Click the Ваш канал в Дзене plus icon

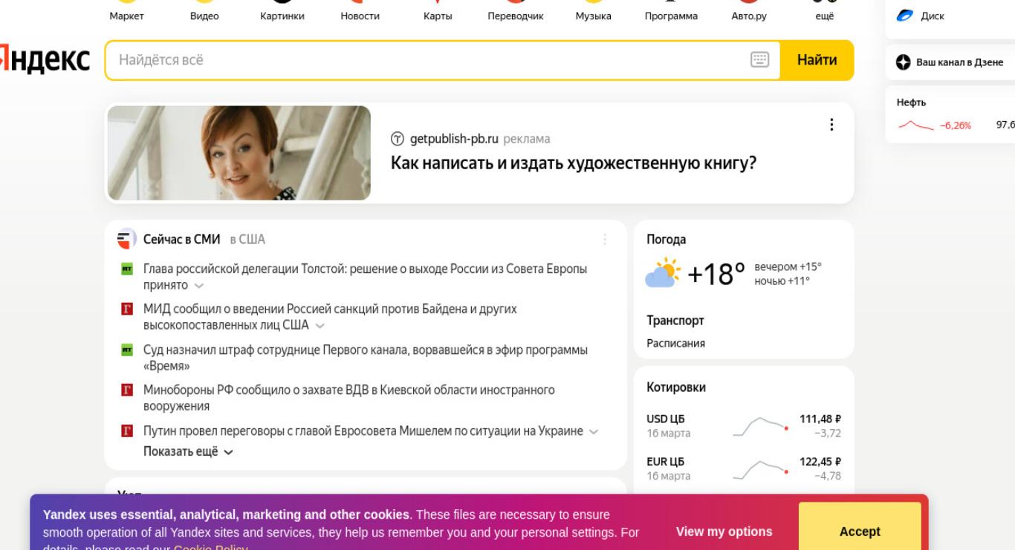pyautogui.click(x=903, y=62)
